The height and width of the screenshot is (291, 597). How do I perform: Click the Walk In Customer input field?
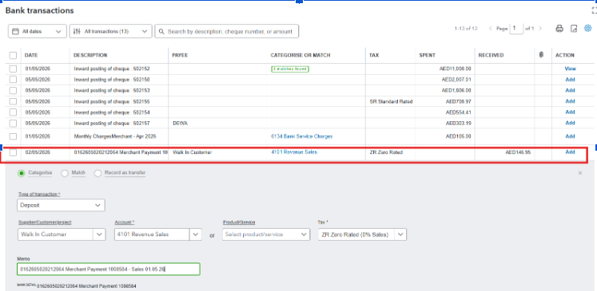point(55,234)
